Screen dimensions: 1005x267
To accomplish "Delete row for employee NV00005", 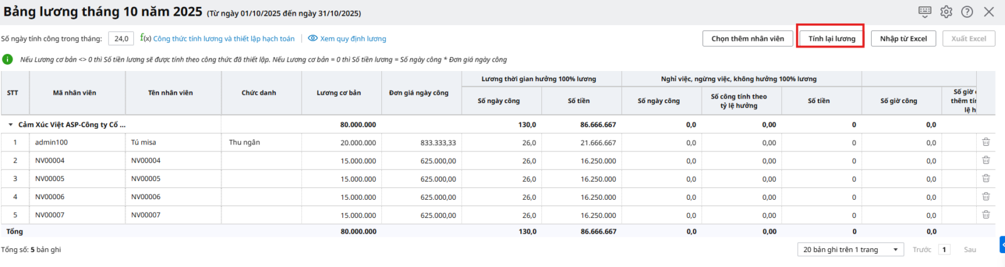I will click(x=986, y=179).
